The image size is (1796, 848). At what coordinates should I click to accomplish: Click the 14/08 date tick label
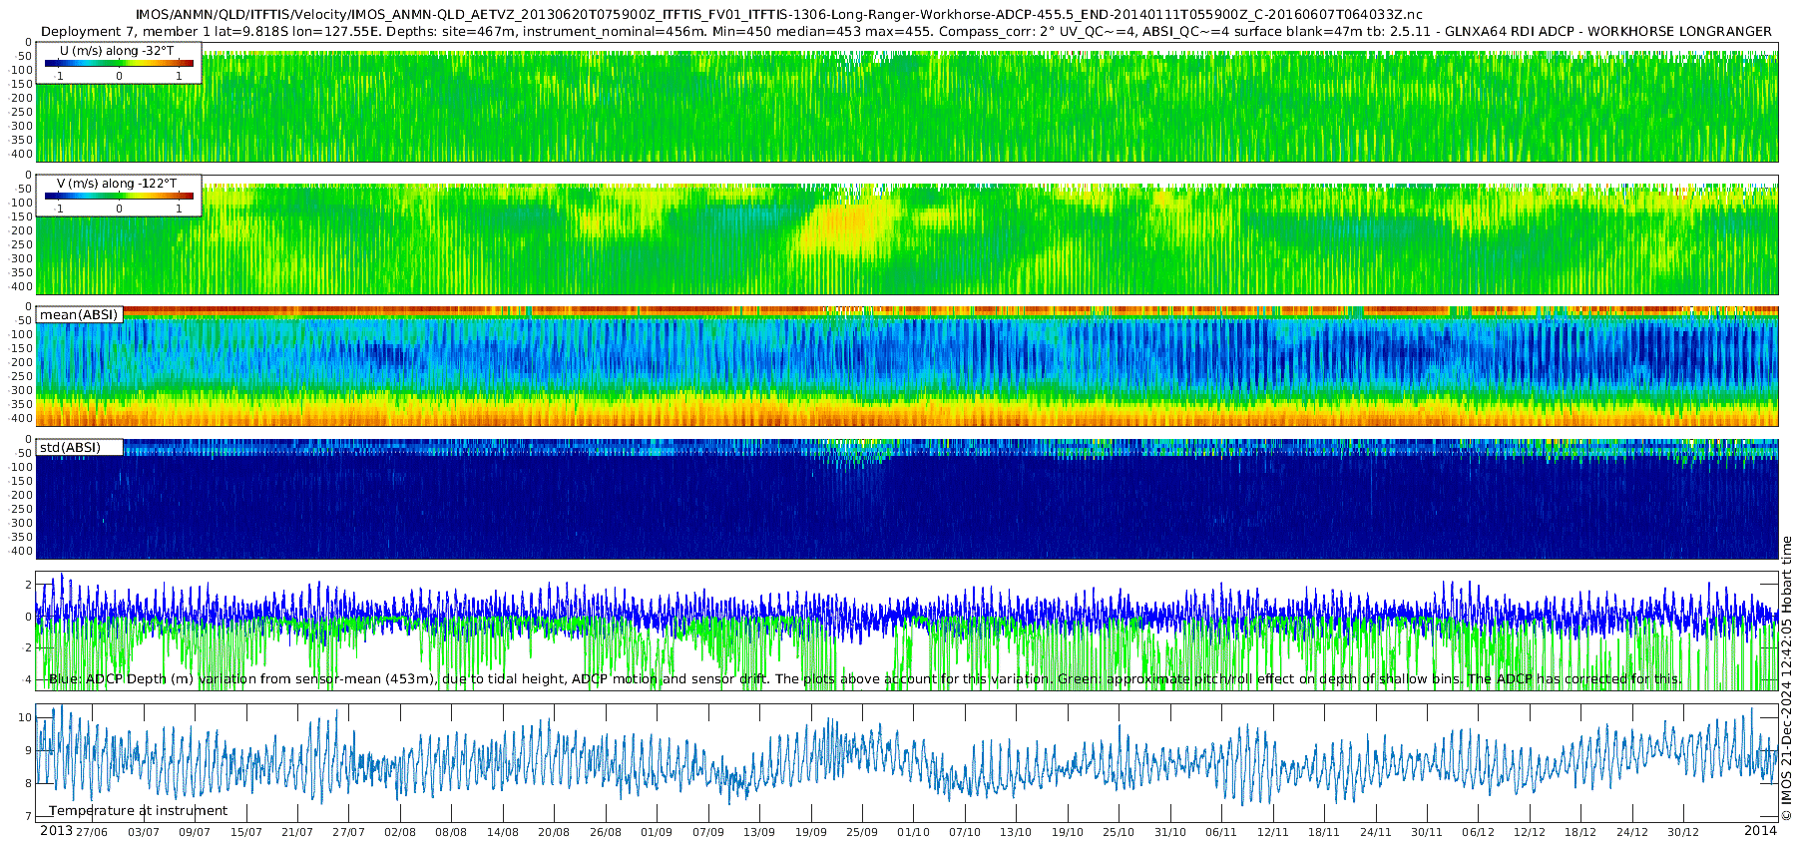pyautogui.click(x=503, y=832)
